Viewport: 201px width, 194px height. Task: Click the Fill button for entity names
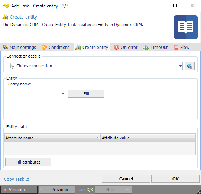coord(86,94)
